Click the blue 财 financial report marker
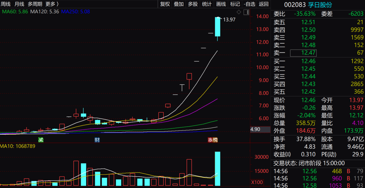This screenshot has width=365, height=188. [97, 140]
